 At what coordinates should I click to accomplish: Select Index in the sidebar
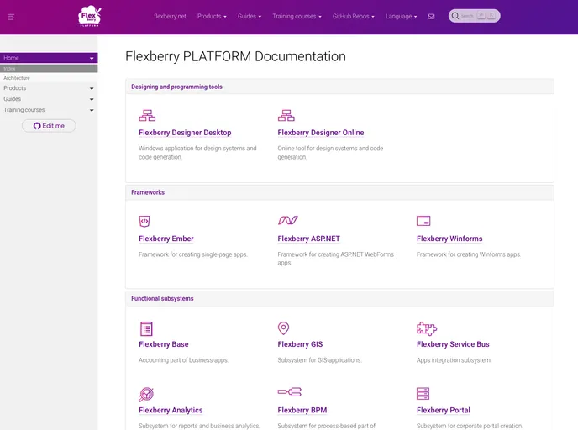click(49, 69)
